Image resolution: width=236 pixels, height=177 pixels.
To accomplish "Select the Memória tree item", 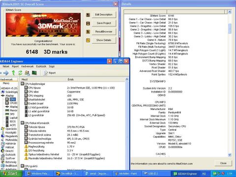I will pyautogui.click(x=11, y=110).
